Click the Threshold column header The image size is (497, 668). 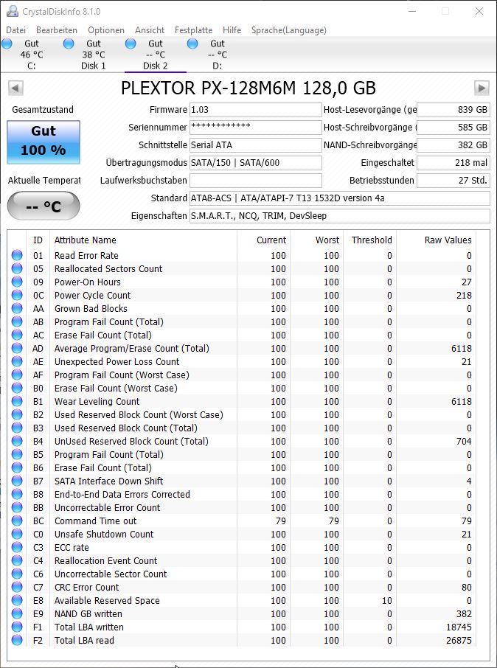pos(370,240)
